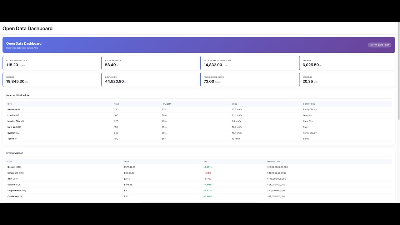Screen dimensions: 400x225
Task: Select the BTC Dominance card
Action: click(149, 63)
